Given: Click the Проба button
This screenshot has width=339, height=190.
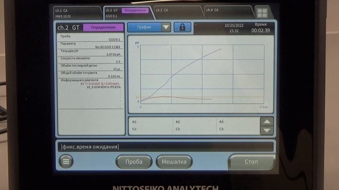Looking at the screenshot, I should [x=134, y=162].
